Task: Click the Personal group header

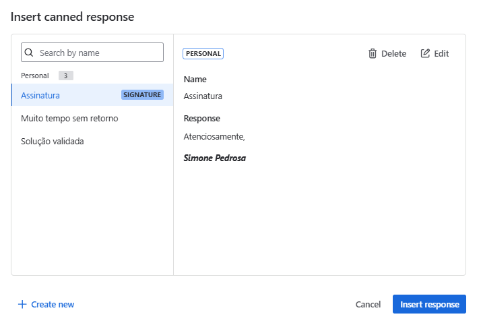Action: tap(35, 76)
